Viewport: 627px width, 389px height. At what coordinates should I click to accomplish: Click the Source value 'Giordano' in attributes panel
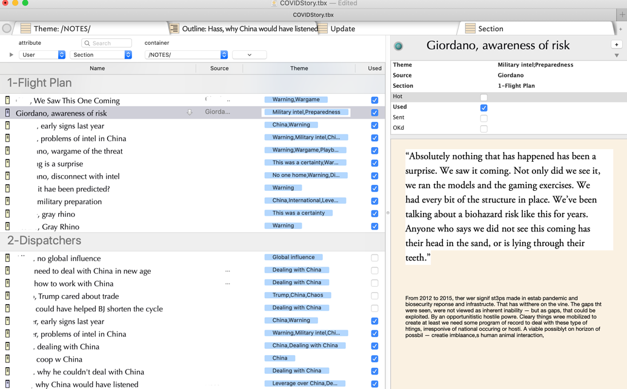click(x=510, y=75)
